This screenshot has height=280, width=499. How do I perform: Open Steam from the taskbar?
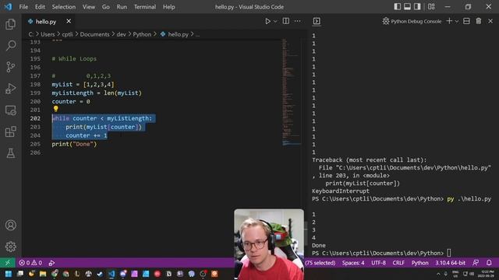[x=100, y=274]
